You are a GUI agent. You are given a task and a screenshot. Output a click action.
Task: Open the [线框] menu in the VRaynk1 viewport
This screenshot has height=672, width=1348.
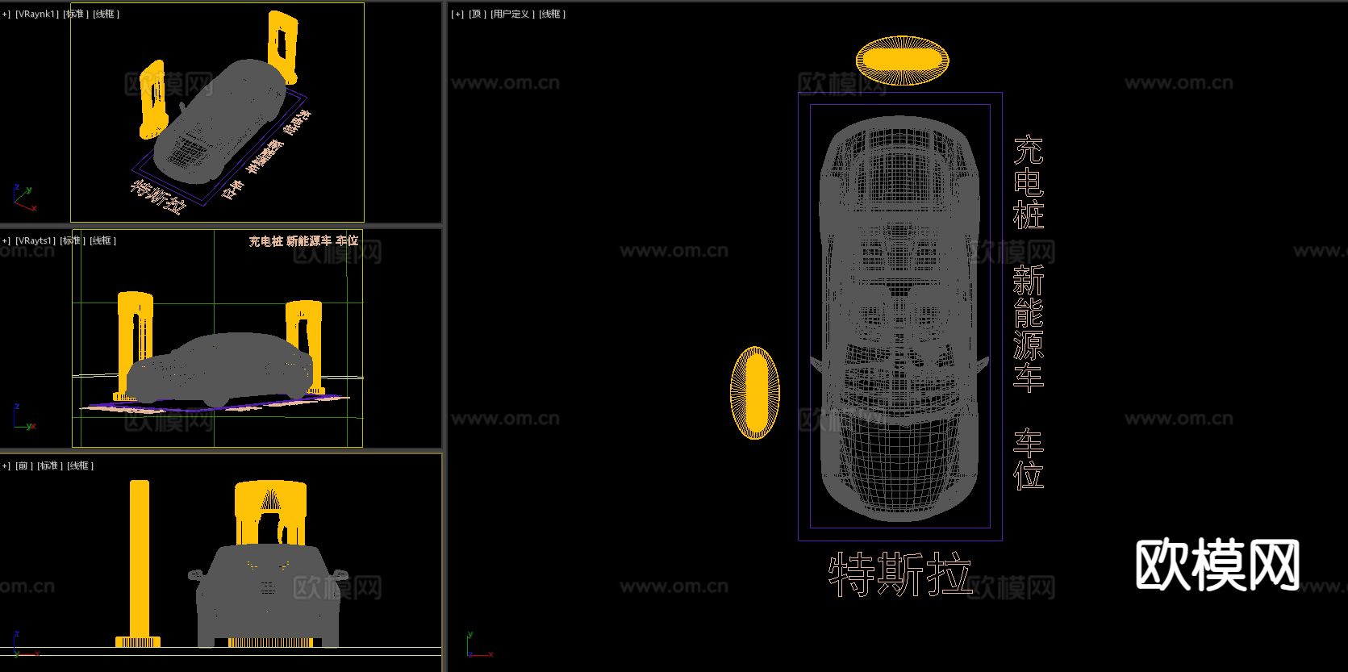[106, 15]
